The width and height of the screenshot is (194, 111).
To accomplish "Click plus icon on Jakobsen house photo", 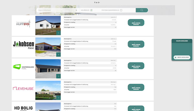I will [x=58, y=55].
